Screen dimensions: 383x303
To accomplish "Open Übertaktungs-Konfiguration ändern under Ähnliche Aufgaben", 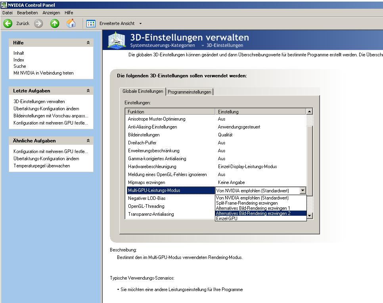I will tap(46, 158).
